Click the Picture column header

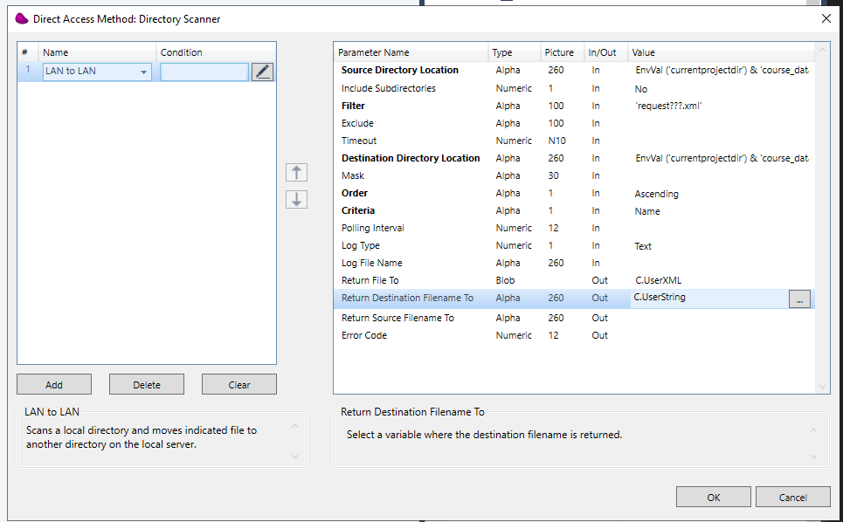pos(563,52)
